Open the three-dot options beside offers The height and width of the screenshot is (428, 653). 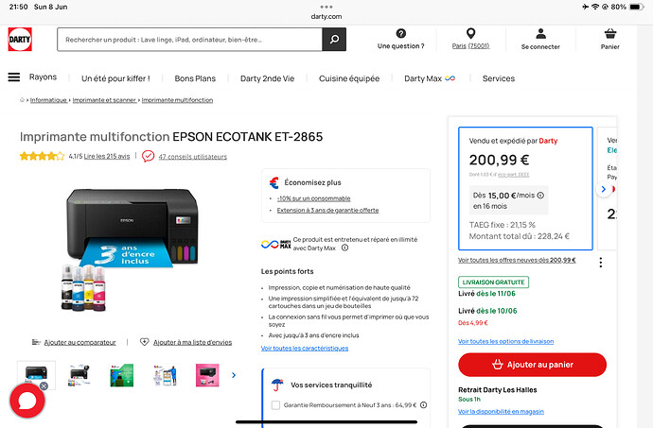pyautogui.click(x=601, y=262)
